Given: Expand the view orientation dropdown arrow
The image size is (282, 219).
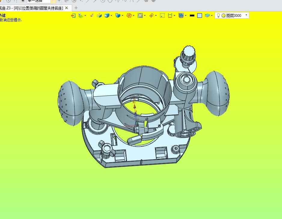Looking at the screenshot, I should coord(123,15).
